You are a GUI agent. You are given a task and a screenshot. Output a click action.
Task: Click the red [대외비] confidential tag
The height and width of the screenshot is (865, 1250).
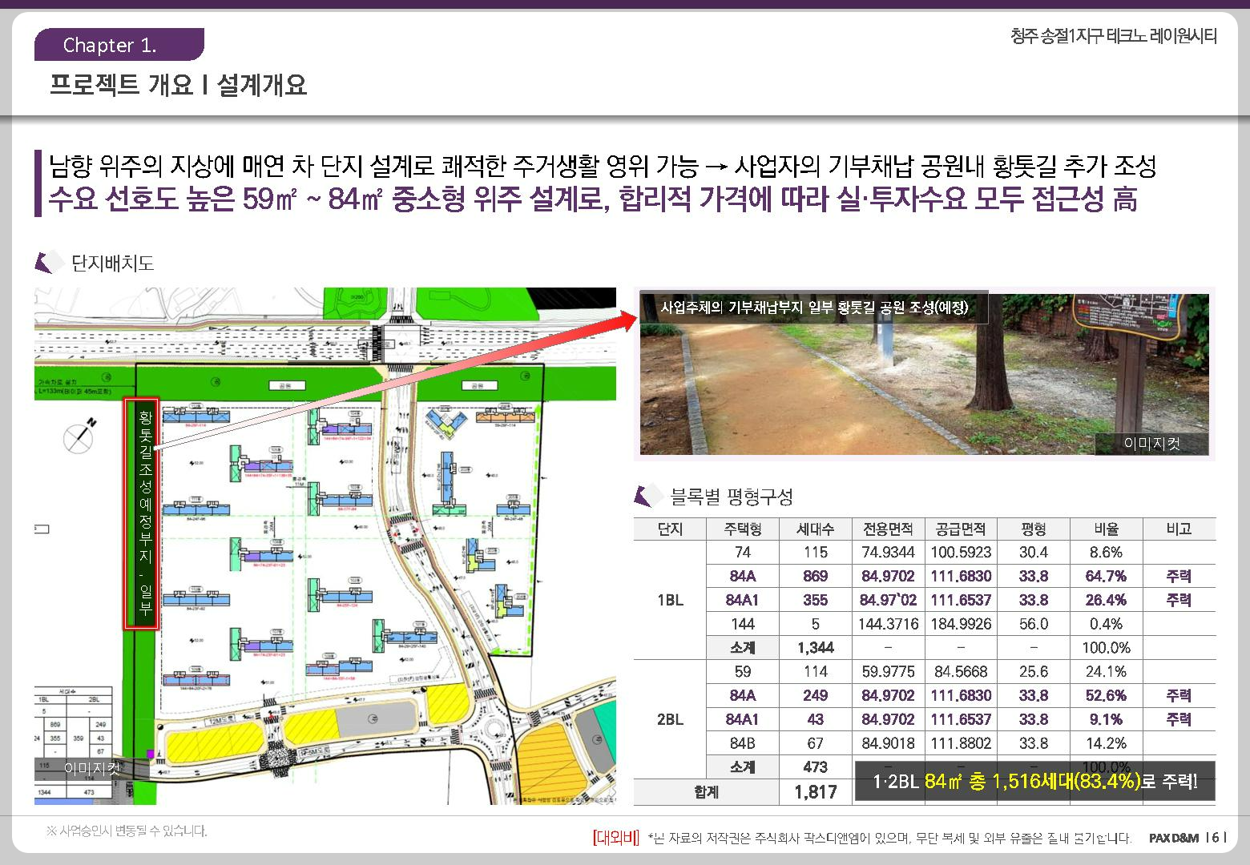(x=615, y=838)
